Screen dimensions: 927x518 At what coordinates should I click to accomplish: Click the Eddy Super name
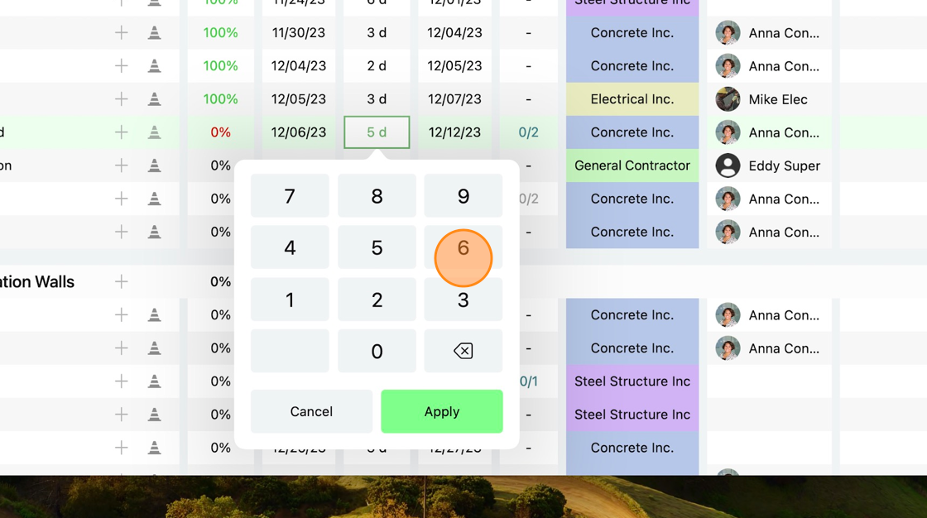785,165
